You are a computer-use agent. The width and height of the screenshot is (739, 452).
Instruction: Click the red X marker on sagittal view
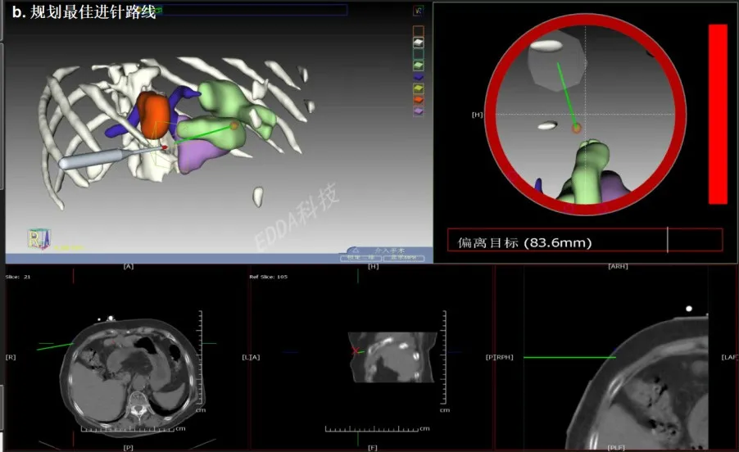[x=355, y=351]
